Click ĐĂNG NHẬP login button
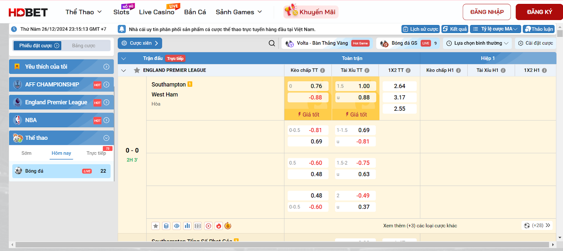This screenshot has width=563, height=251. pyautogui.click(x=487, y=12)
